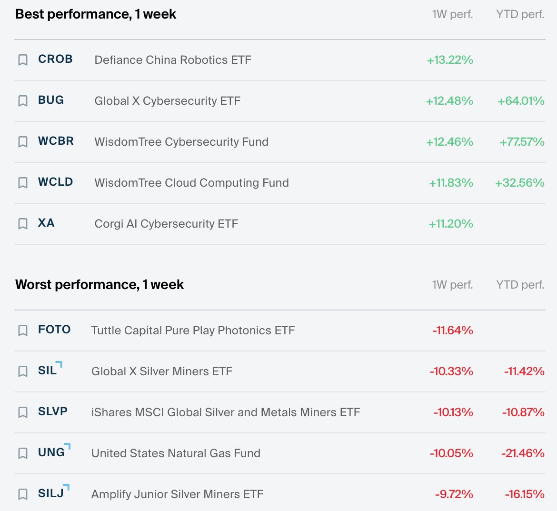
Task: Select Tuttle Capital Pure Play Photonics ETF
Action: (x=193, y=330)
